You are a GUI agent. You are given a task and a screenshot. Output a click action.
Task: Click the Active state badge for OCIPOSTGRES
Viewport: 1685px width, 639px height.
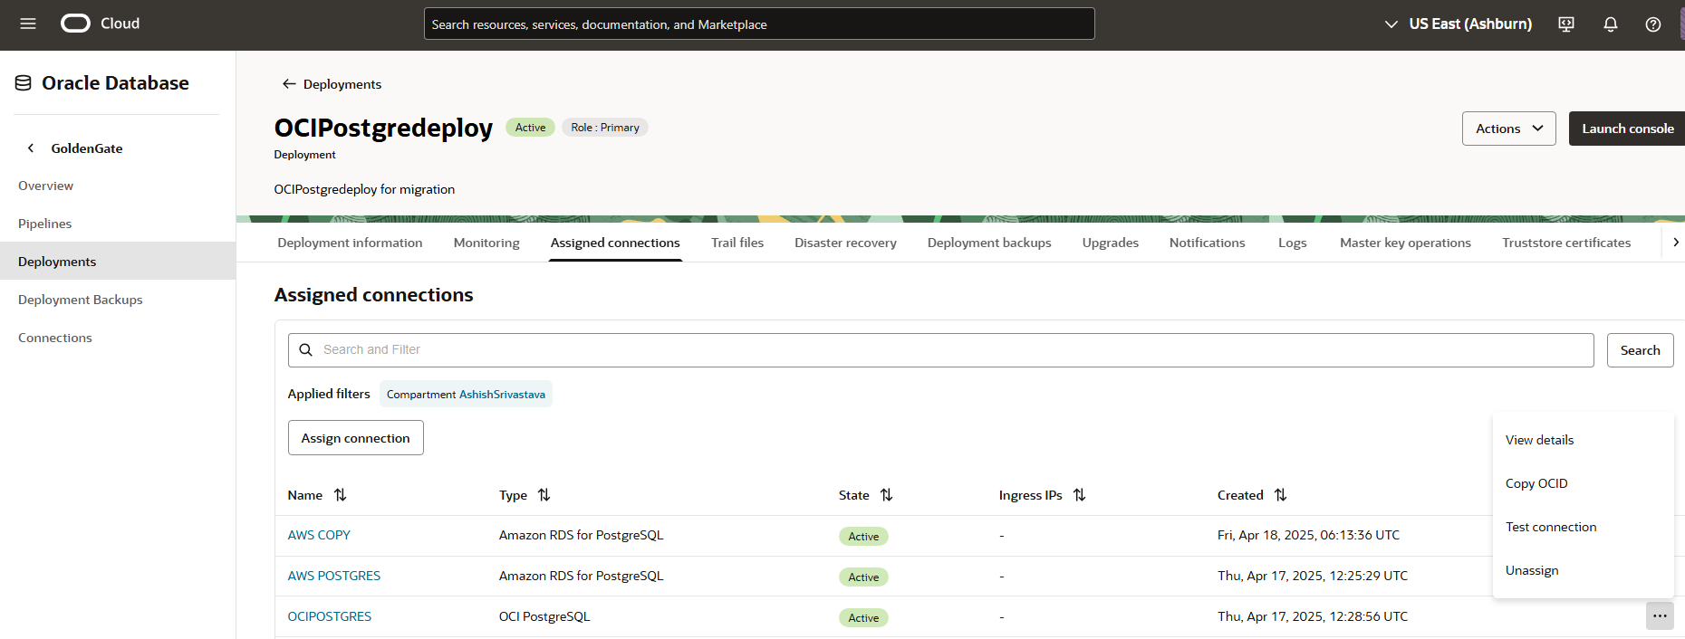pyautogui.click(x=863, y=618)
